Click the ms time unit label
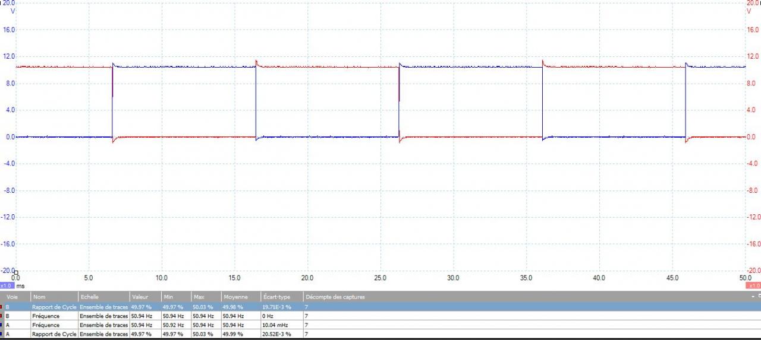This screenshot has width=761, height=340. (x=21, y=285)
